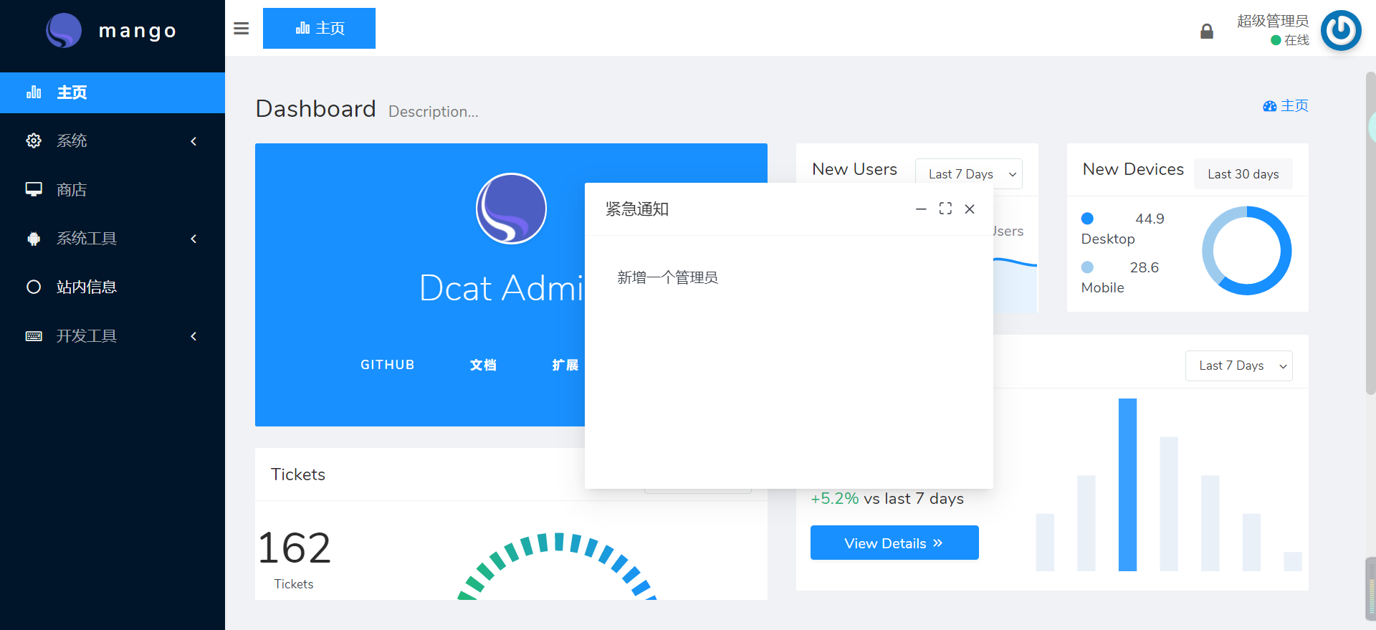Expand the 系统 menu chevron
Image resolution: width=1376 pixels, height=630 pixels.
click(193, 141)
